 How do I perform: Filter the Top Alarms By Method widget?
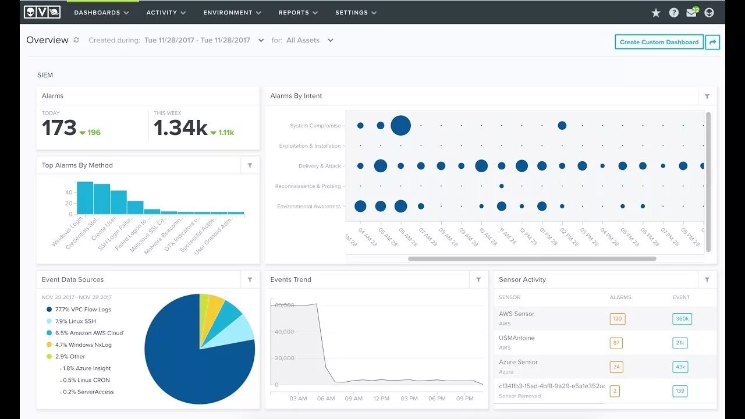tap(250, 165)
